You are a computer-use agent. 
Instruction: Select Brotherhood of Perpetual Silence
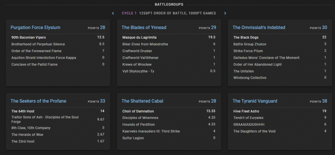pyautogui.click(x=38, y=44)
